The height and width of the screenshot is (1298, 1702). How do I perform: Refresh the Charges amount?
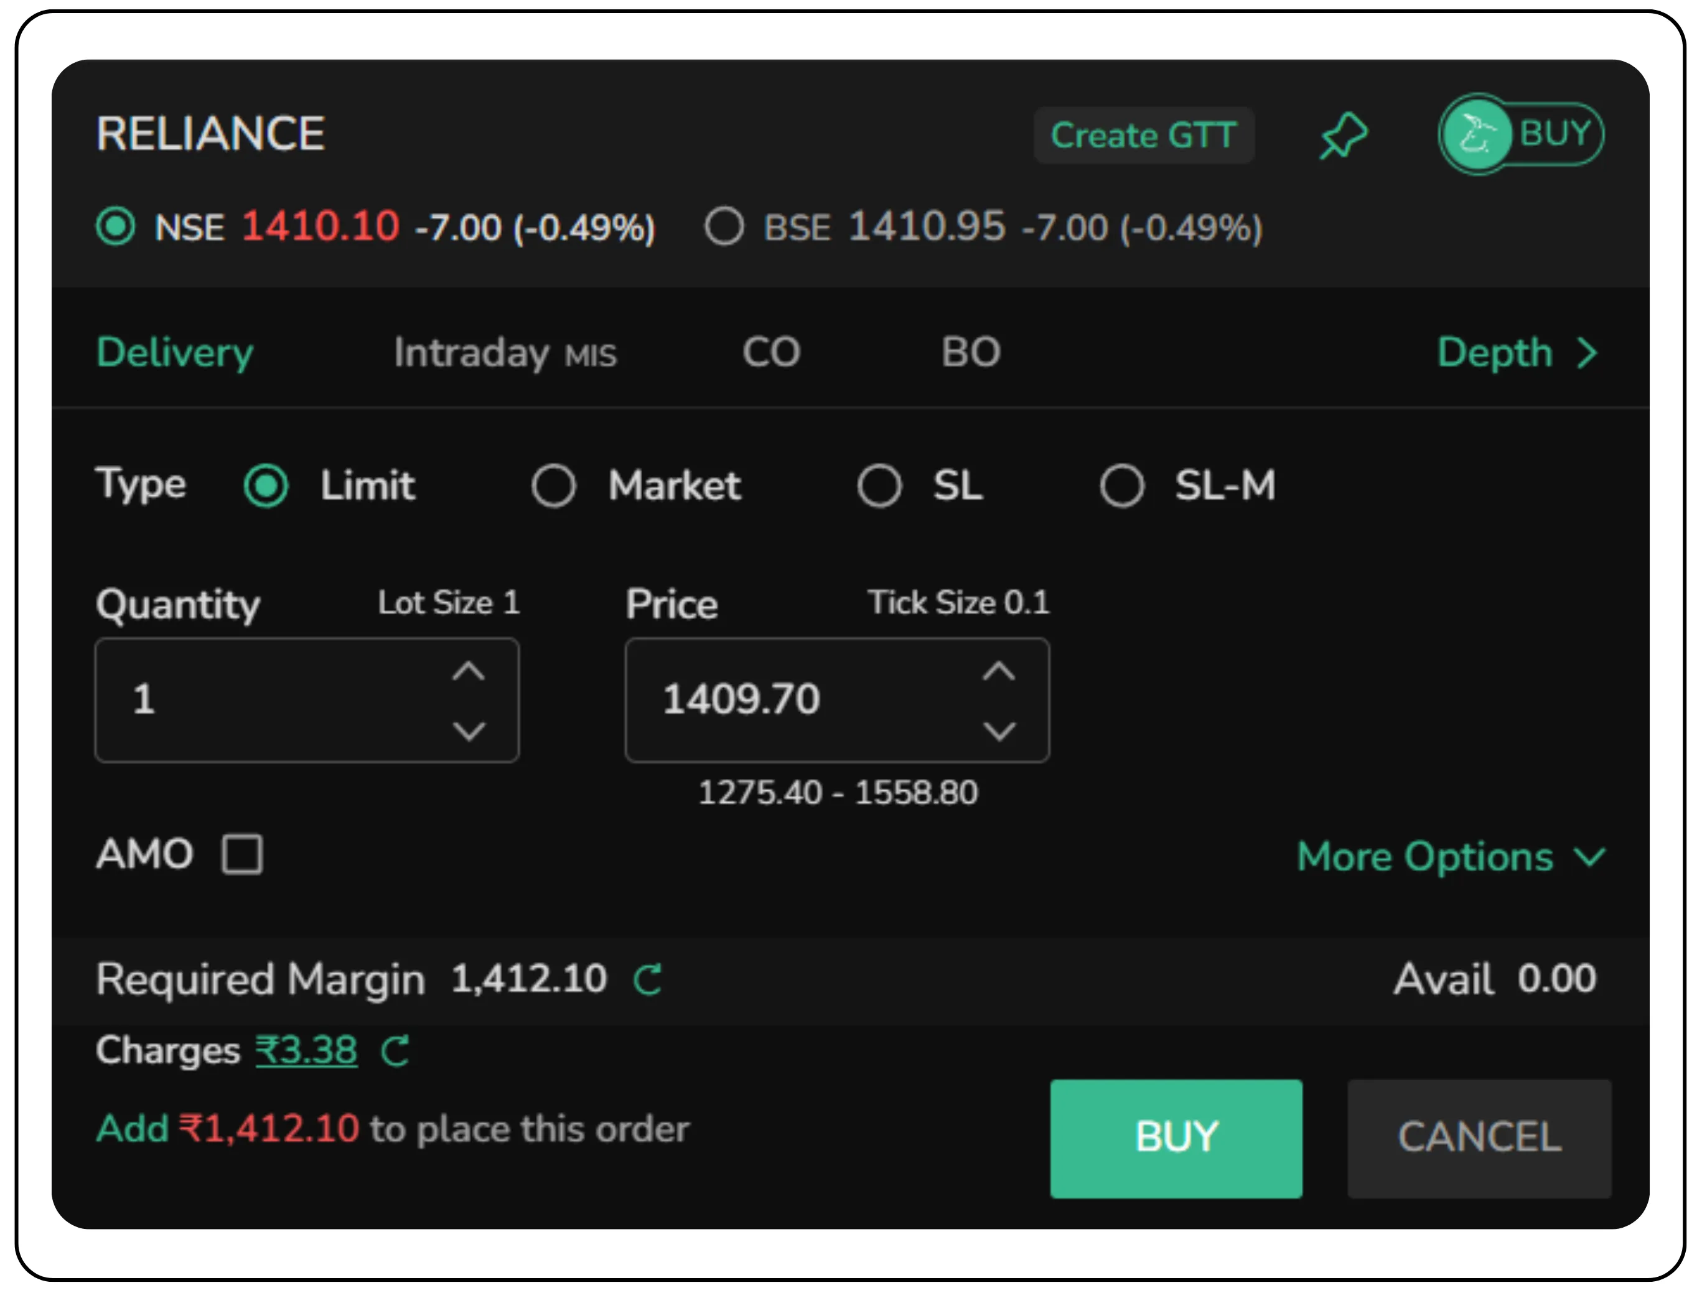point(396,1051)
